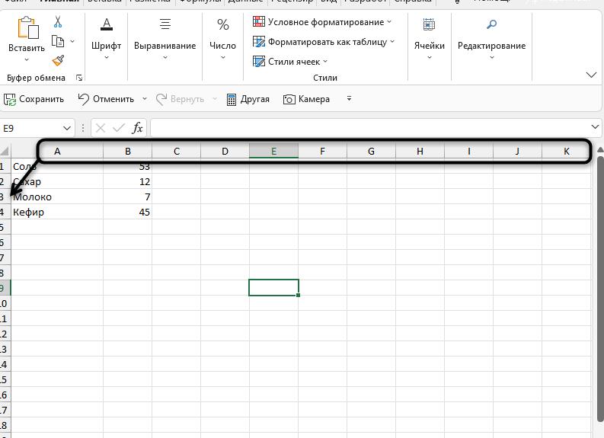604x438 pixels.
Task: Click the fx insert function icon
Action: 138,128
